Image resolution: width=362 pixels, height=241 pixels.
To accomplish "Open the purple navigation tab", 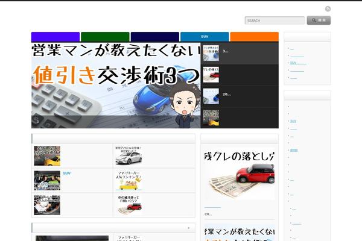I will click(56, 37).
